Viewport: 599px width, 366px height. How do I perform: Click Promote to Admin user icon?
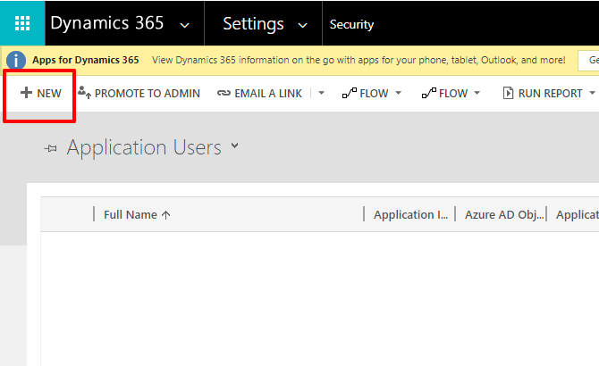point(85,93)
